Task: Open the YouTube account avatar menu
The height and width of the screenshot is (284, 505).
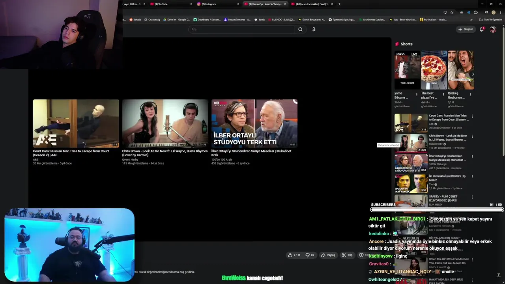Action: pos(493,29)
